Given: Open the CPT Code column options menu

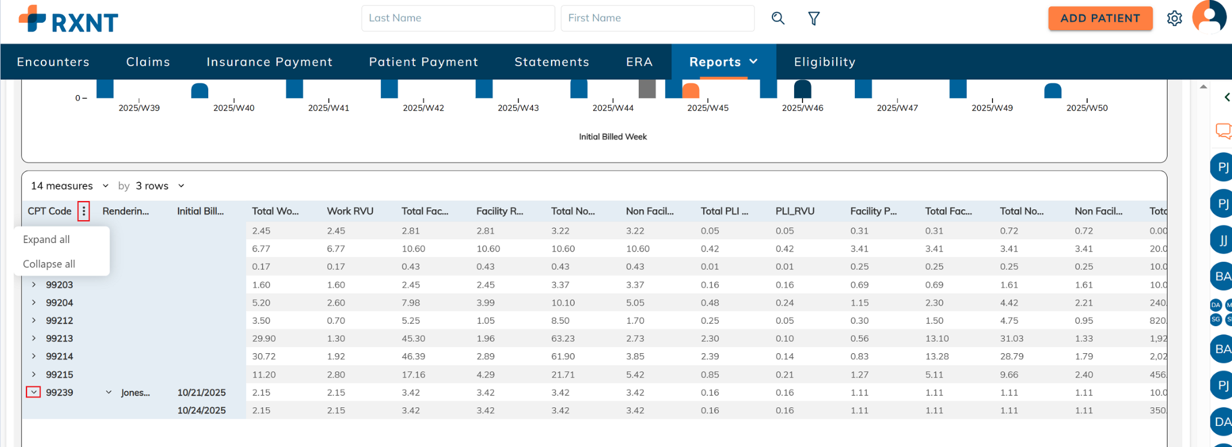Looking at the screenshot, I should (x=84, y=211).
